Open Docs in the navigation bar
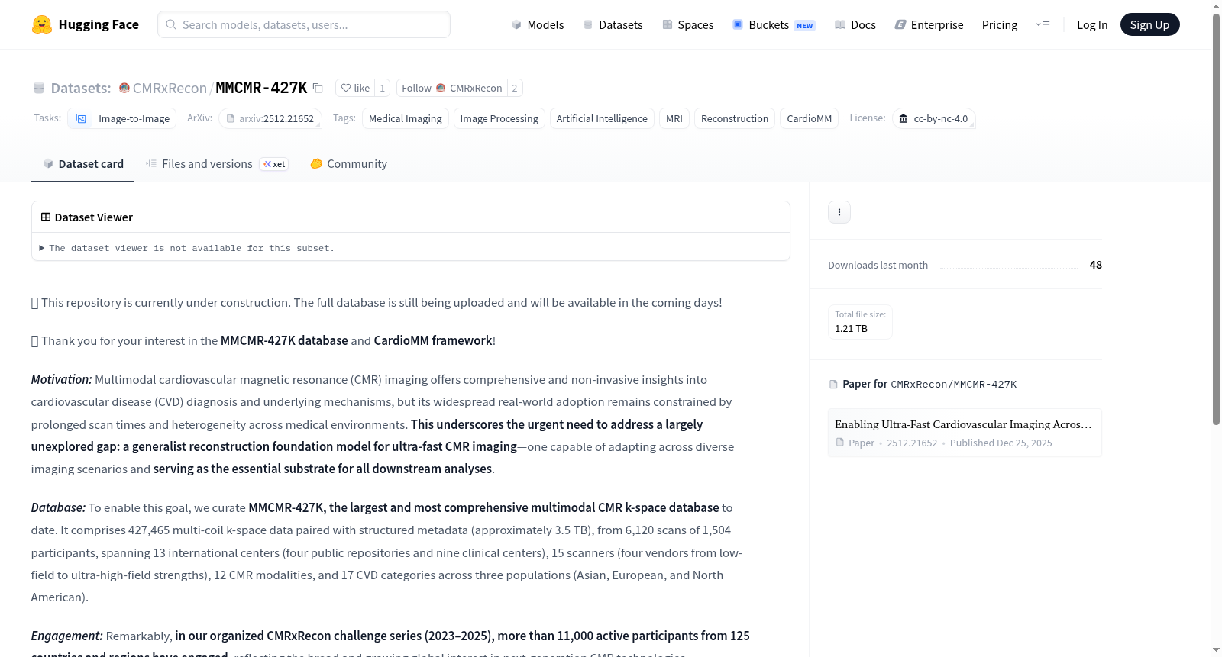 855,25
